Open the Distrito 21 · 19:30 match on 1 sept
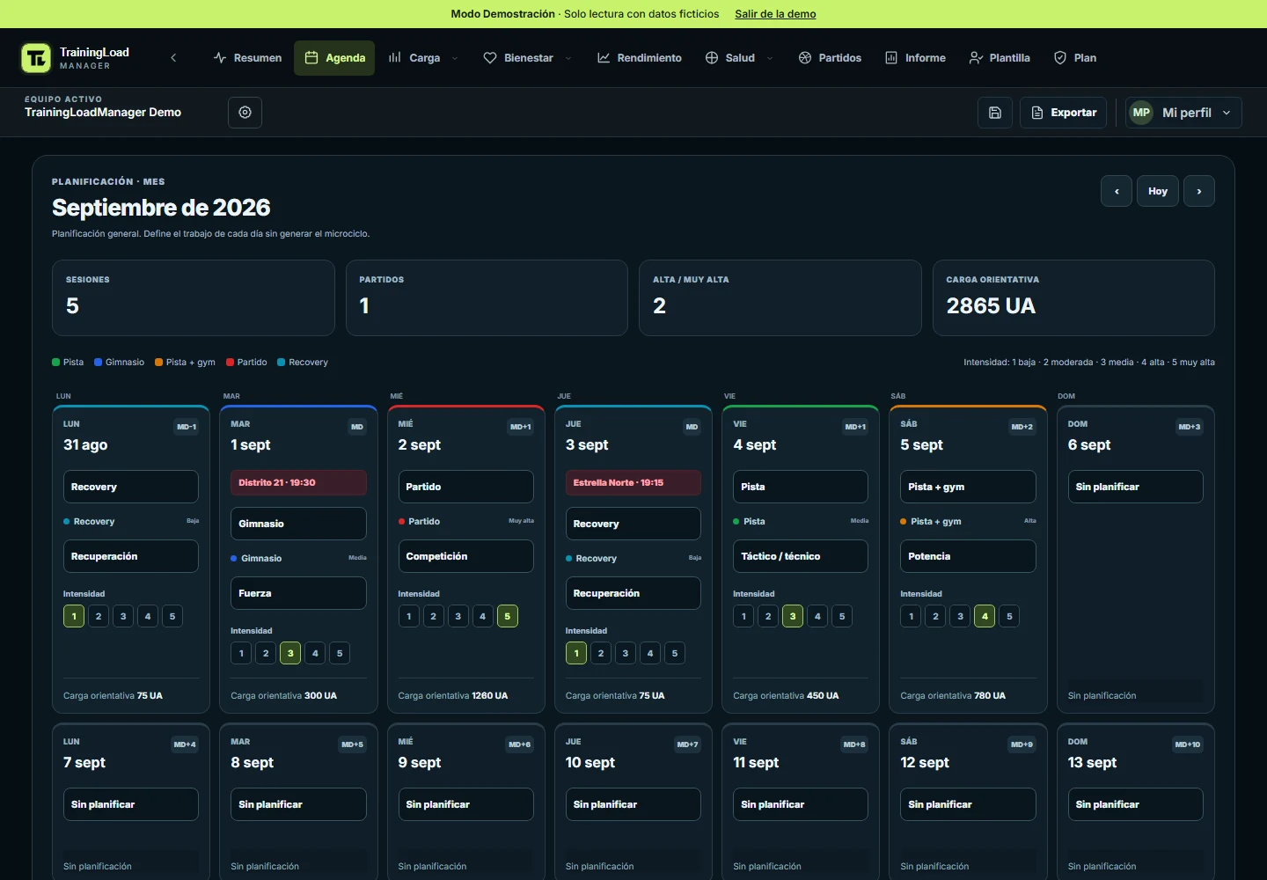The image size is (1267, 880). [298, 482]
